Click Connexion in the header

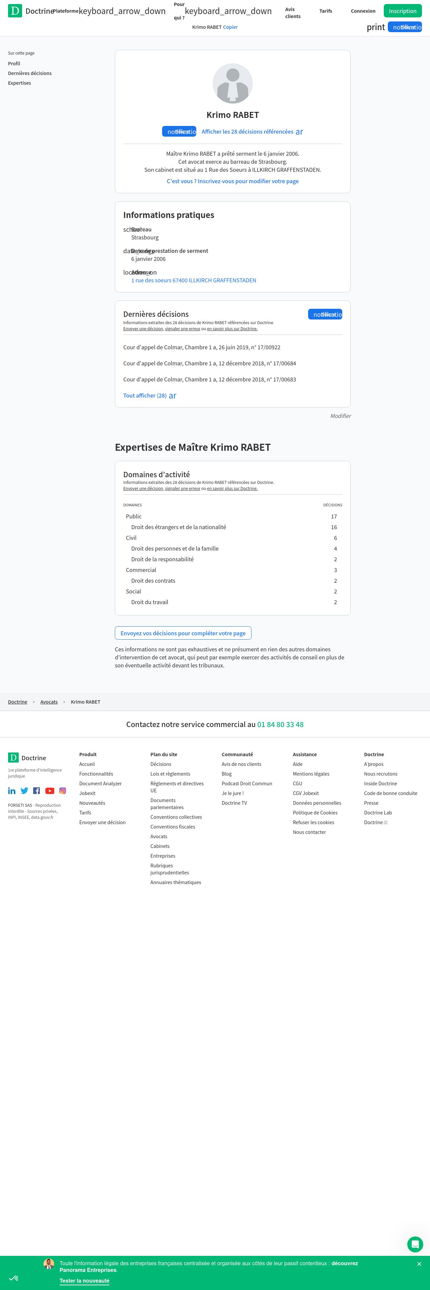[x=363, y=11]
